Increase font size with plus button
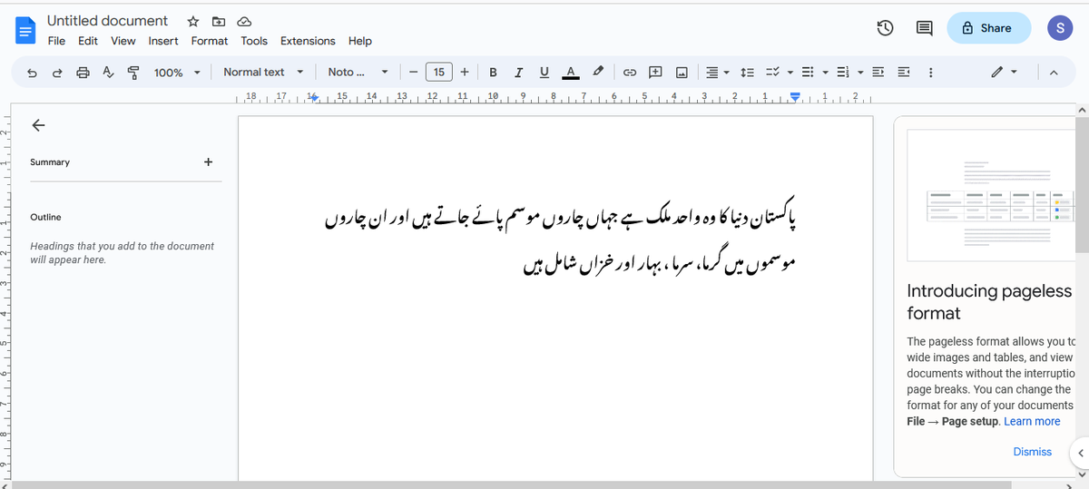The height and width of the screenshot is (489, 1089). [x=465, y=73]
